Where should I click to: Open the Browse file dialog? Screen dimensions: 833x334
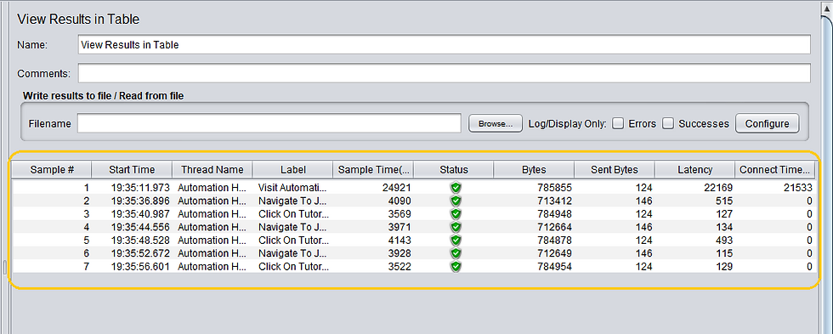[495, 124]
